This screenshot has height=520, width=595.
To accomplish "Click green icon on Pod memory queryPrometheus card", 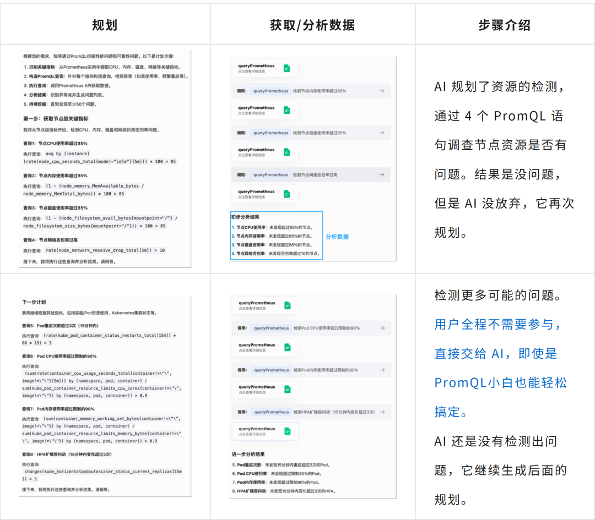I will click(x=286, y=347).
